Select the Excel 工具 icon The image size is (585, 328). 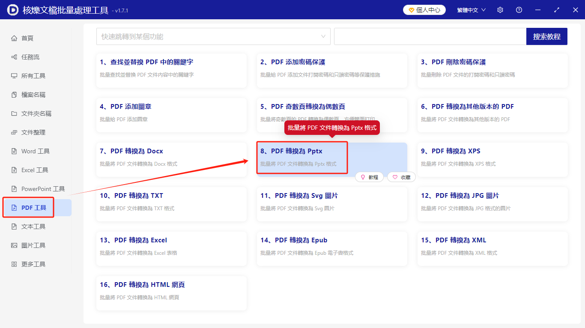pyautogui.click(x=14, y=170)
